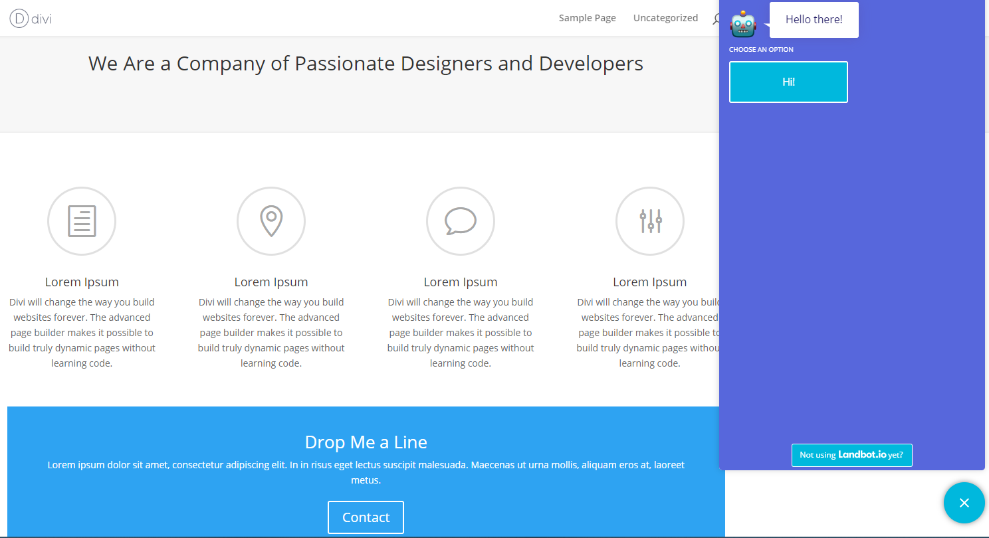This screenshot has width=989, height=538.
Task: Select the document blurb icon
Action: (x=82, y=221)
